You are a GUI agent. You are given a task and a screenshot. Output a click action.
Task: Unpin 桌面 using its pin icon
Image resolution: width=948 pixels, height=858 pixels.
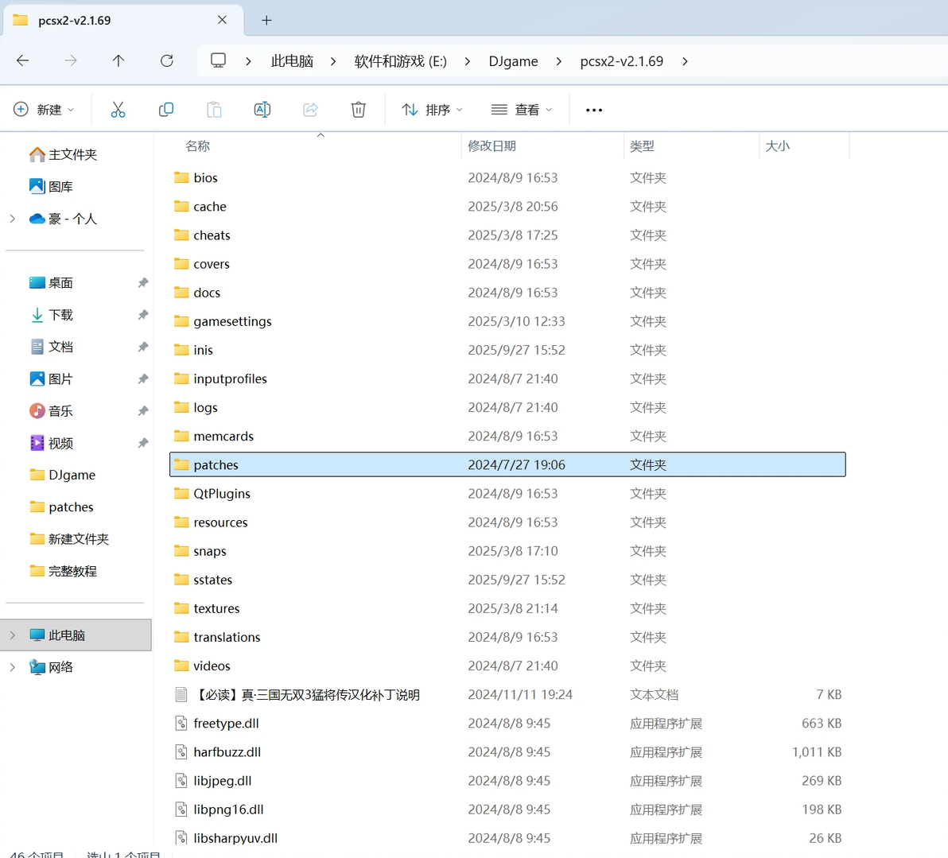point(142,282)
